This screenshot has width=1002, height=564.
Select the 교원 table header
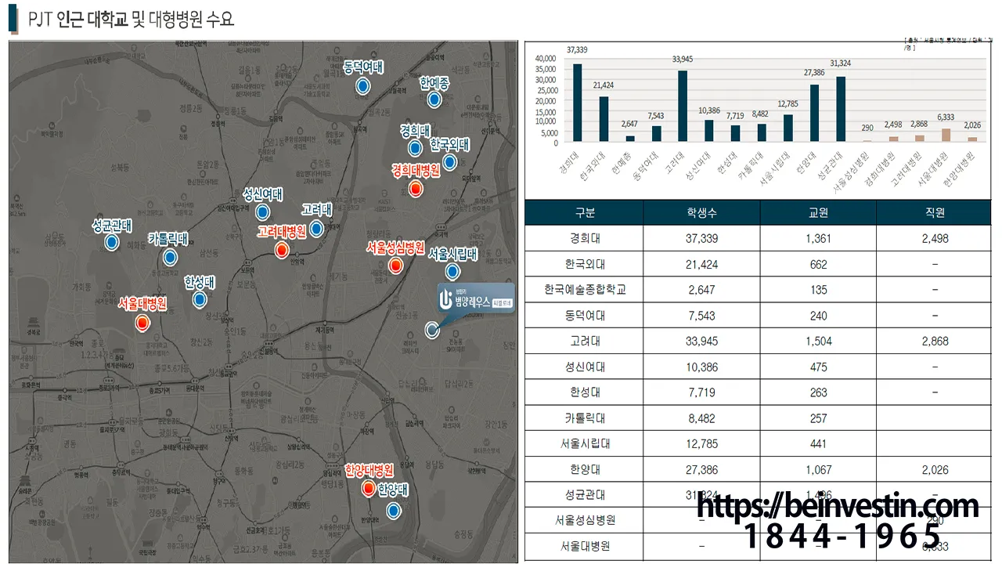(x=818, y=213)
